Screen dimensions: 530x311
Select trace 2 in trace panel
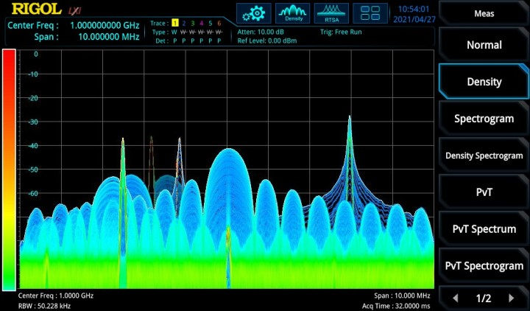coord(184,24)
